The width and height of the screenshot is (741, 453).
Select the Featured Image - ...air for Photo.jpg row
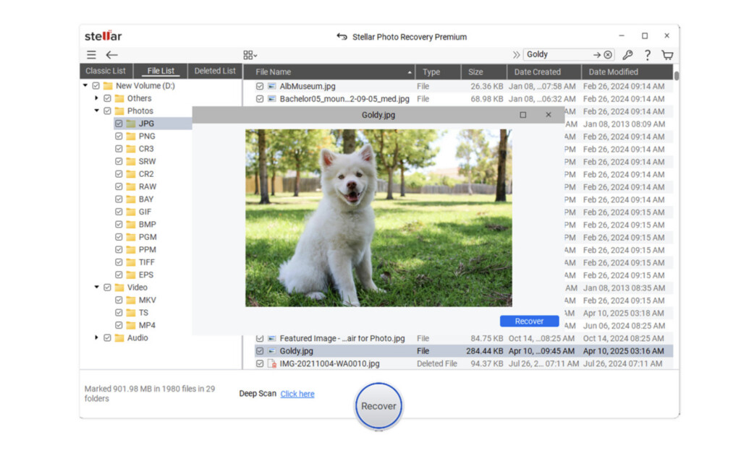coord(458,338)
